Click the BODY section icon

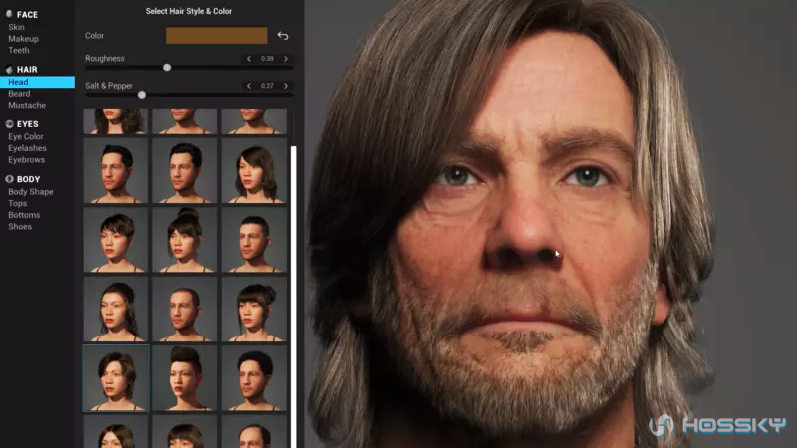click(9, 179)
